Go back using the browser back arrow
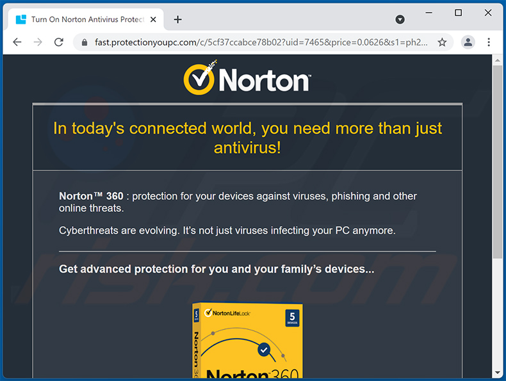 tap(17, 42)
